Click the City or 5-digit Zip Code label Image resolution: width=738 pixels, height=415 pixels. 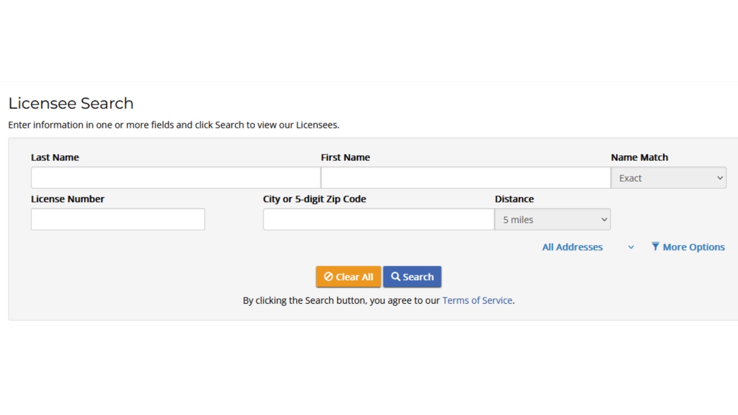pos(314,199)
